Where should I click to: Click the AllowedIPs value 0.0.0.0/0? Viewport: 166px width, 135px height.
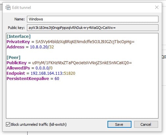coord(44,68)
